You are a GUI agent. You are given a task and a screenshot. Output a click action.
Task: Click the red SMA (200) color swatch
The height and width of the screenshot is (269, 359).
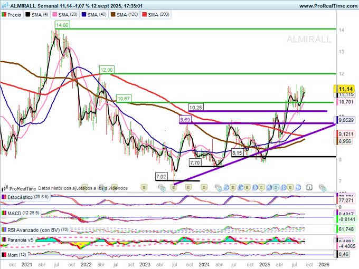click(144, 15)
